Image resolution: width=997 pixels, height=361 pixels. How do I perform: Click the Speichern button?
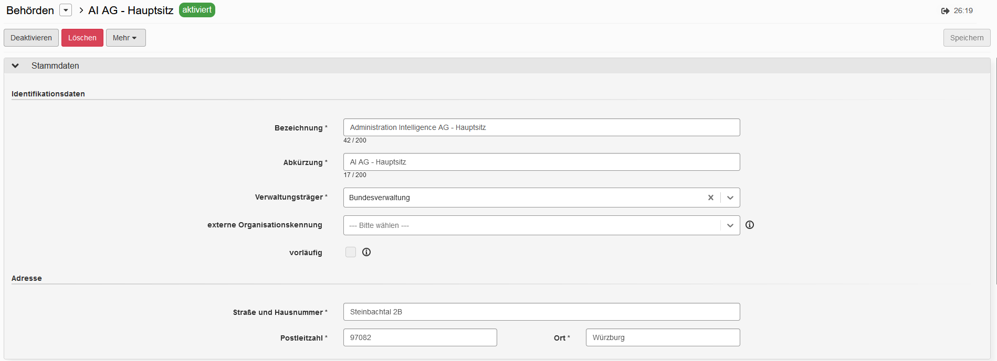[967, 38]
